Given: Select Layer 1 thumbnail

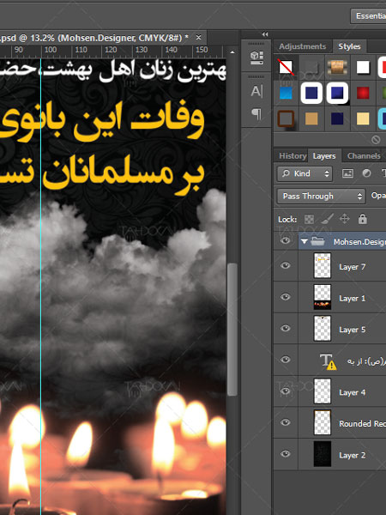Looking at the screenshot, I should 323,297.
